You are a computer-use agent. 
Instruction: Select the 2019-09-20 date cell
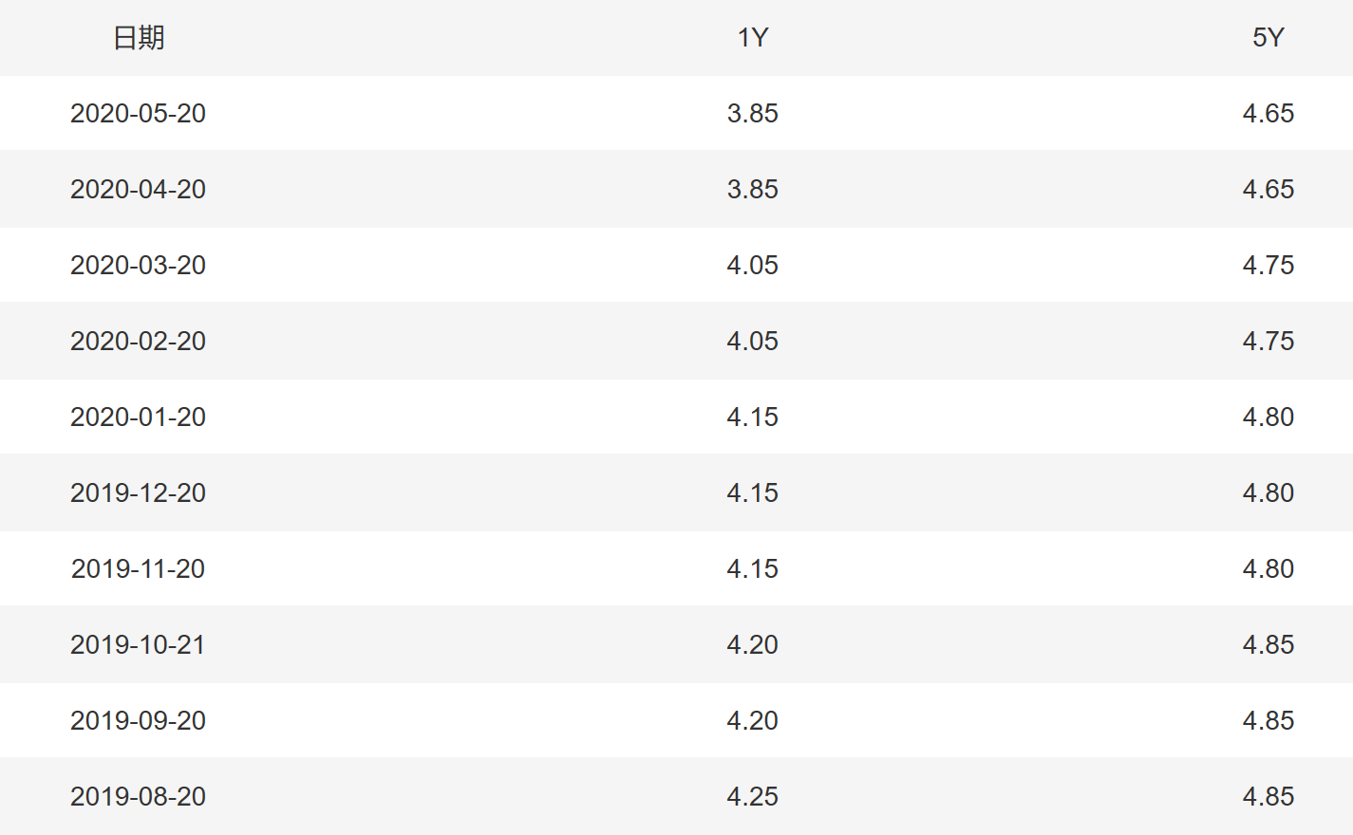(x=139, y=720)
